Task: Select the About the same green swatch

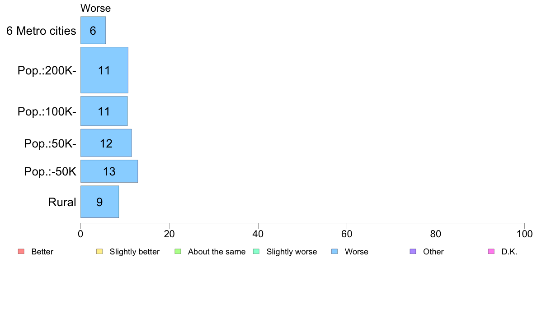Action: tap(178, 252)
